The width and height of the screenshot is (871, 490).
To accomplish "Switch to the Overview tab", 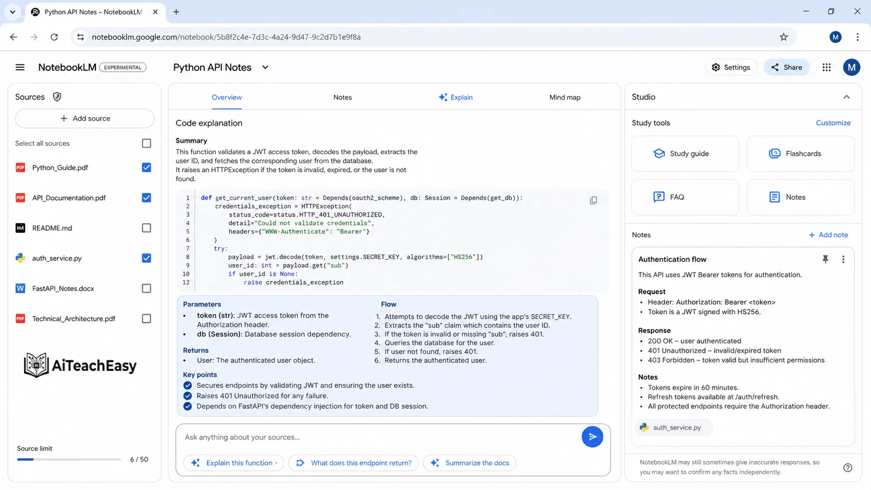I will pyautogui.click(x=227, y=97).
